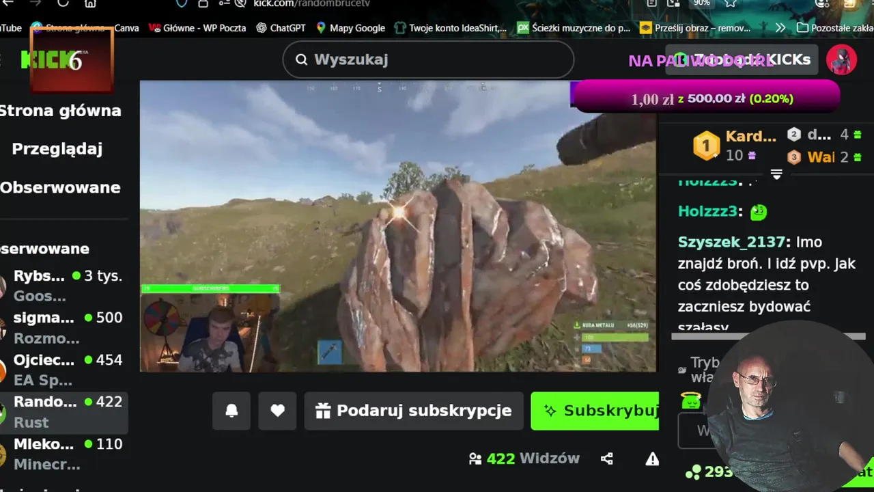The height and width of the screenshot is (492, 874).
Task: Click the green Subskrybuj button
Action: click(x=595, y=411)
